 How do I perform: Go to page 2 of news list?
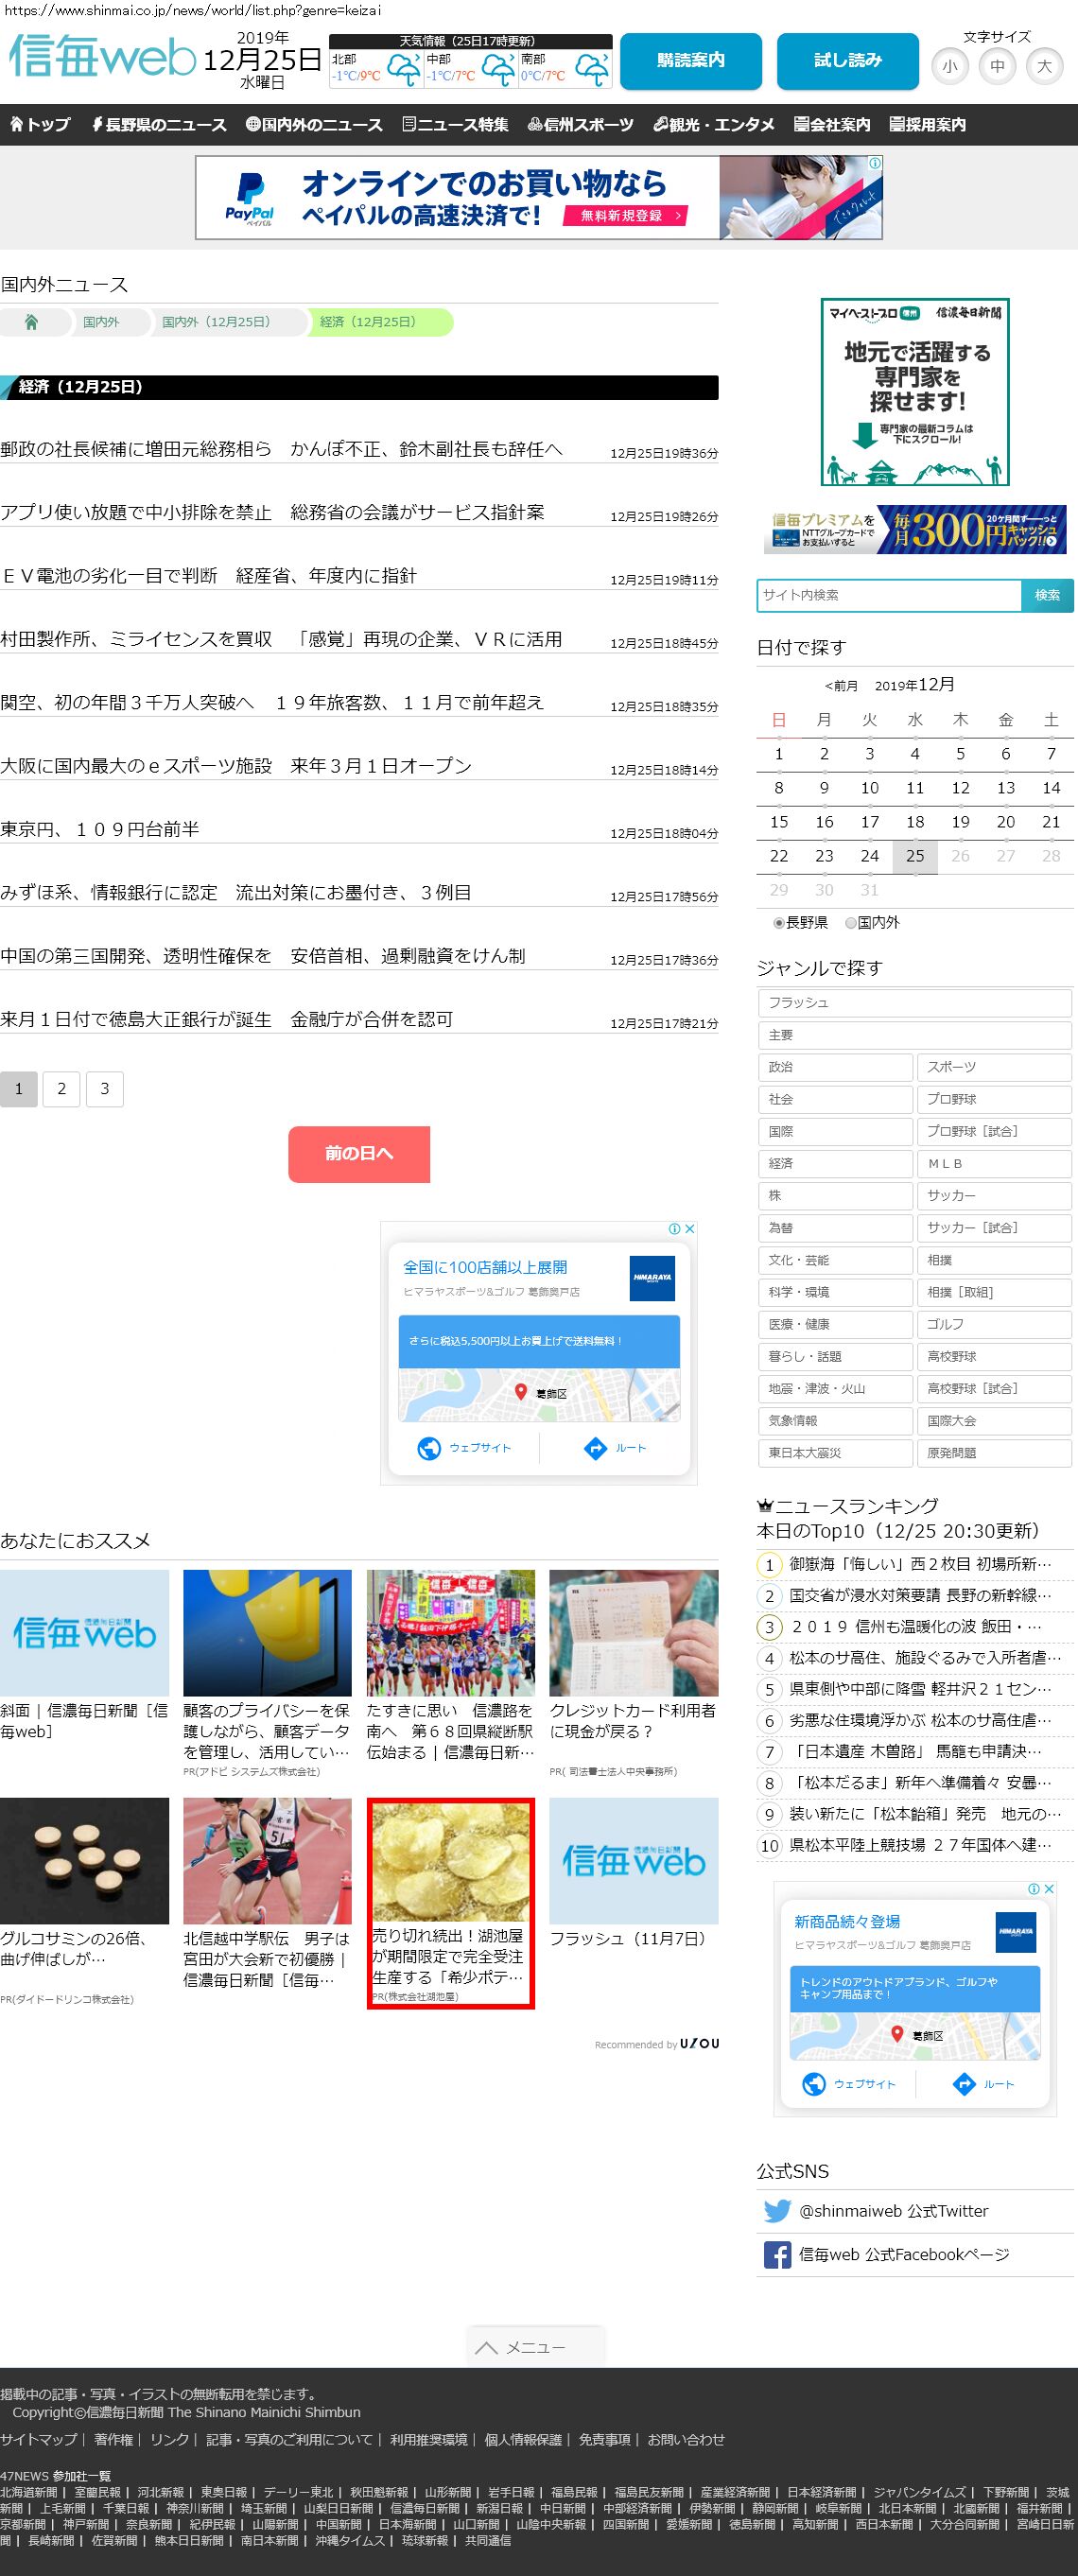tap(61, 1089)
